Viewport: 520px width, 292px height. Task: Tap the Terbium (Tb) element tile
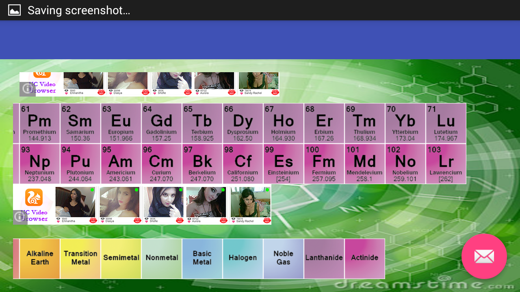tap(202, 123)
